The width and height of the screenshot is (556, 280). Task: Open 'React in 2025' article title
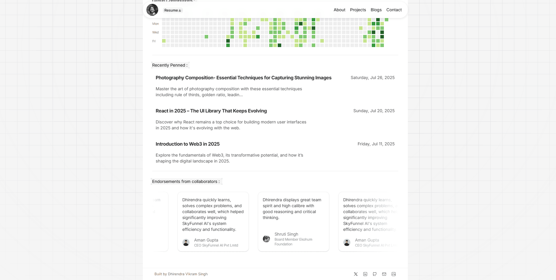tap(211, 111)
